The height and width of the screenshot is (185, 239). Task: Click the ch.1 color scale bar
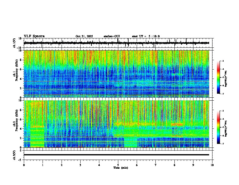218,77
